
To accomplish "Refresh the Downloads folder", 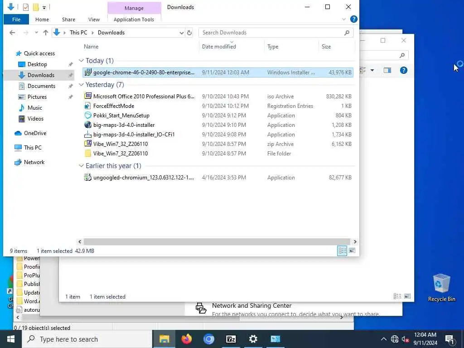I will point(189,33).
